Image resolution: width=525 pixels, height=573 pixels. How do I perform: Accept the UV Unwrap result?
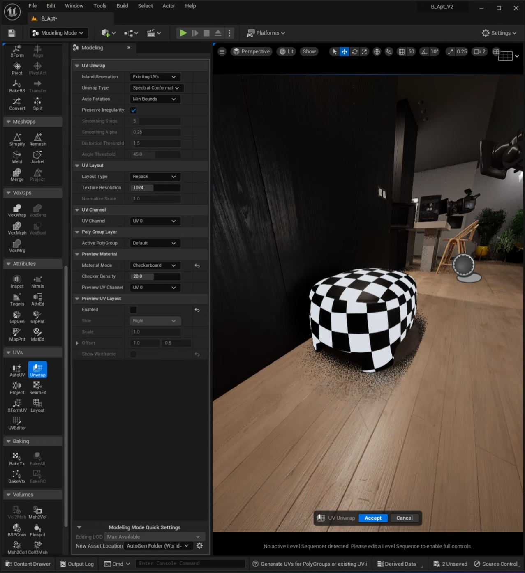click(x=372, y=518)
